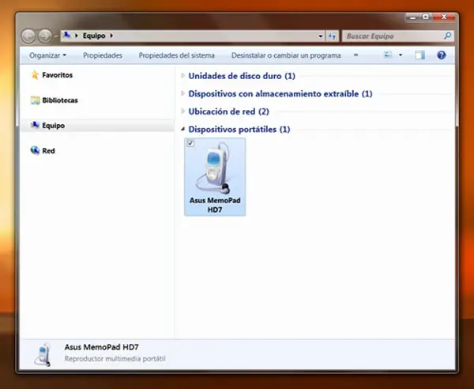Click the Bibliotecas folder icon
474x389 pixels.
coord(35,100)
